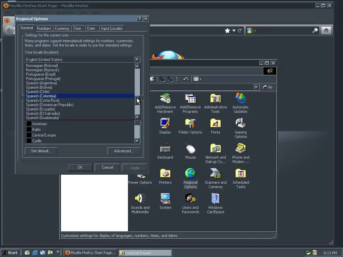Open the Firefox URL history dropdown arrow
This screenshot has width=343, height=257.
click(x=234, y=30)
